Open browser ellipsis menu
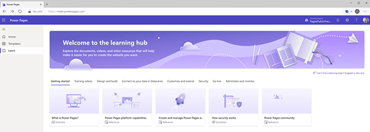Image resolution: width=370 pixels, height=132 pixels. [x=365, y=11]
